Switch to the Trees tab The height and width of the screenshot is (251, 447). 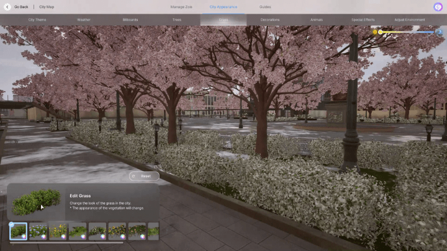(x=177, y=20)
